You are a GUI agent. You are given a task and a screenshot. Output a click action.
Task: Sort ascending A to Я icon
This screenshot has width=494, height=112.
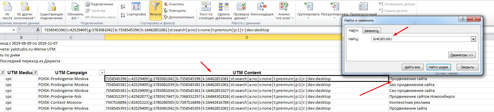(123, 7)
